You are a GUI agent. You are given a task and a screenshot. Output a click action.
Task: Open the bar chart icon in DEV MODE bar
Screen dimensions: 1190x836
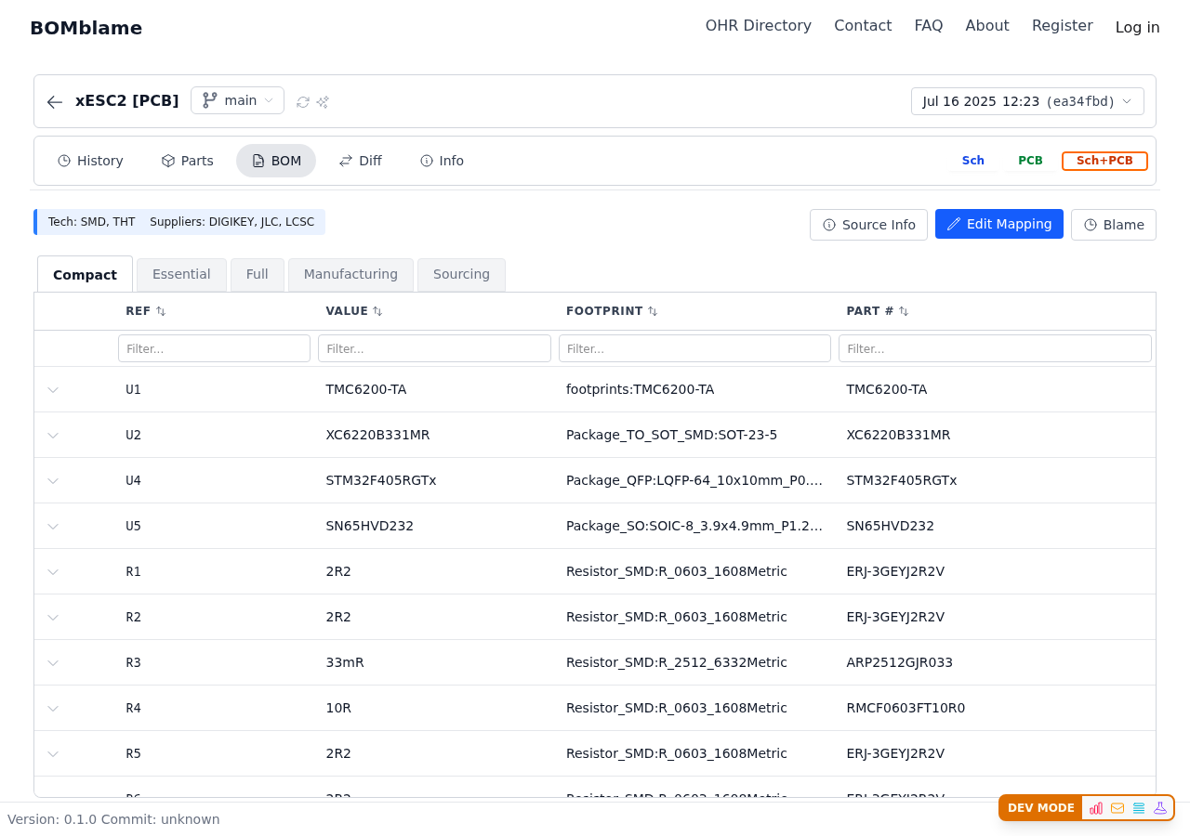pyautogui.click(x=1096, y=808)
